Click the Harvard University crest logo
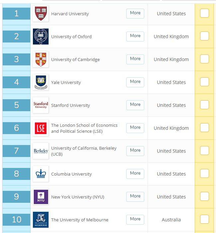Screen dimensions: 216x233 [x=41, y=14]
